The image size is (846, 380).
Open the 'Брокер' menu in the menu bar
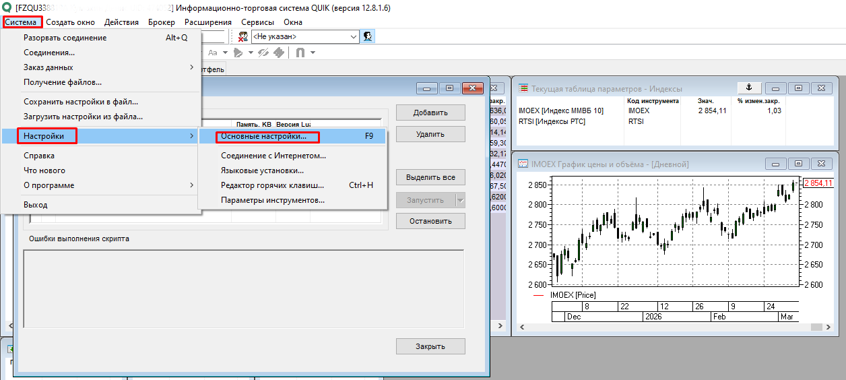[161, 22]
